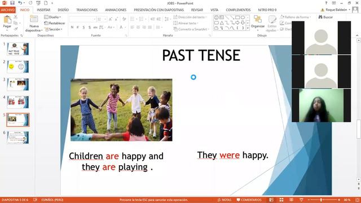Switch to Slide Sorter view in status bar

(x=281, y=200)
